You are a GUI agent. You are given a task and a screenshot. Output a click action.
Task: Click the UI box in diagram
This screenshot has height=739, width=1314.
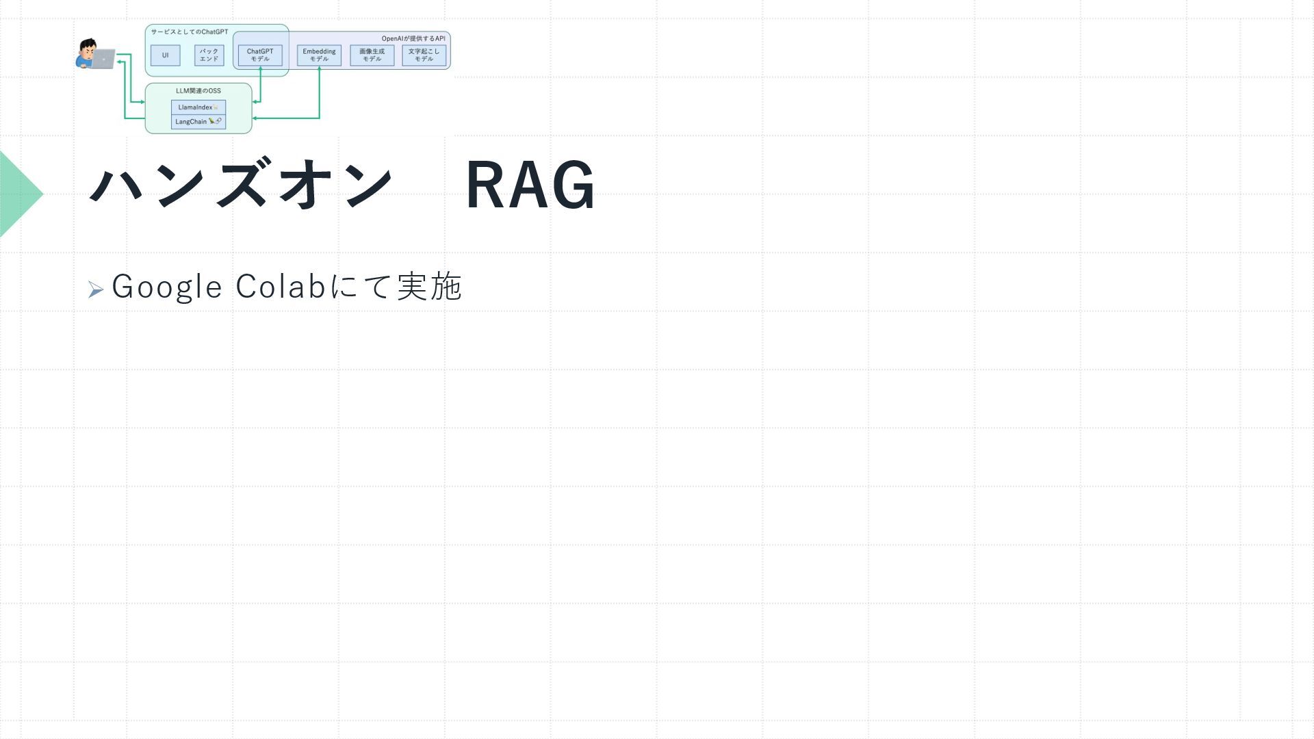165,55
